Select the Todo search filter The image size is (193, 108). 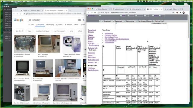(31, 25)
